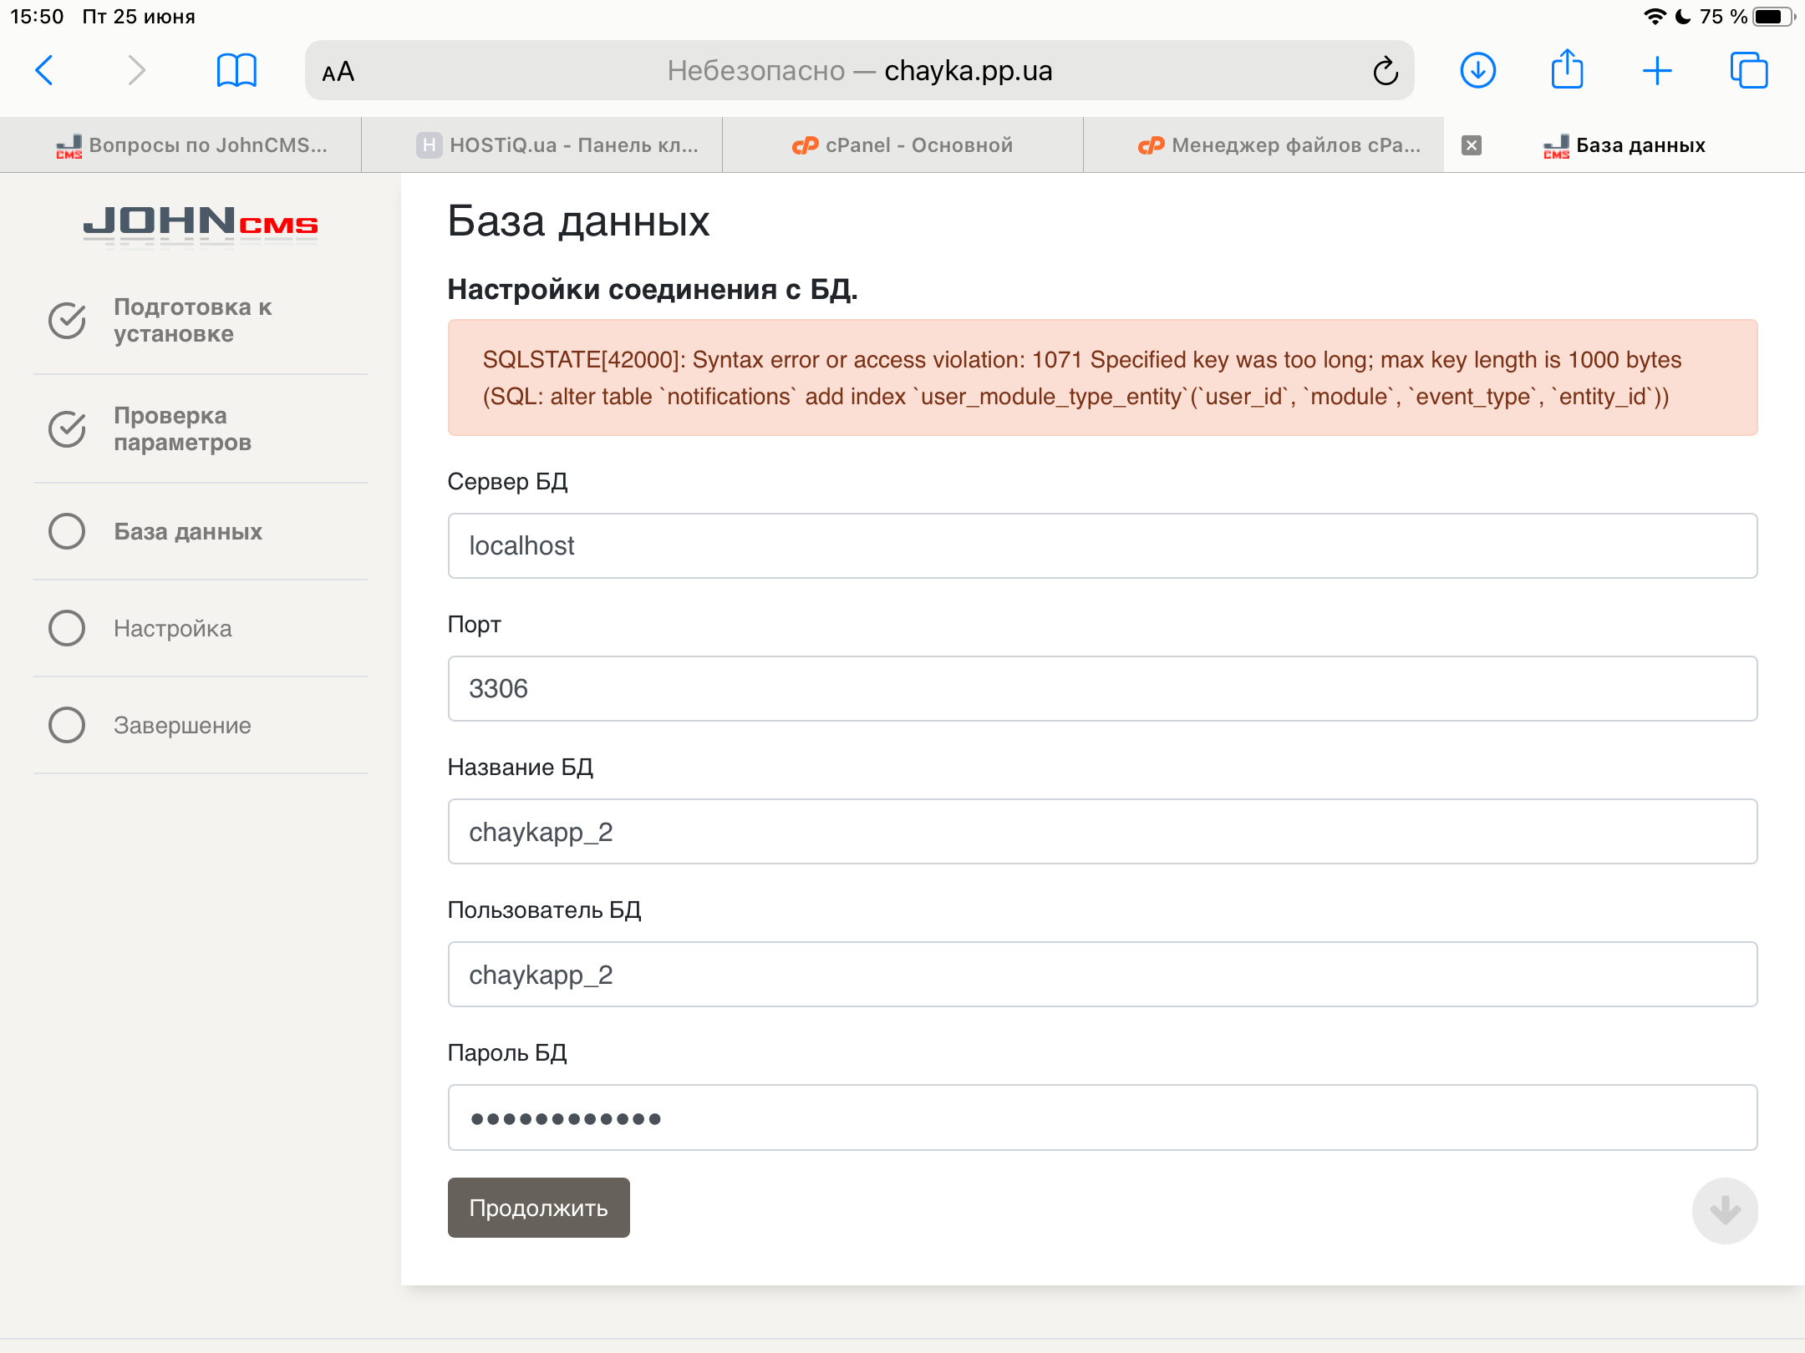Screen dimensions: 1805x1353
Task: Tap the share icon
Action: click(1567, 69)
